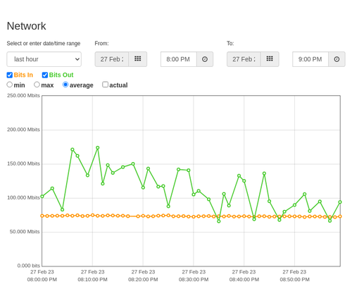Click the Bits Out green label
This screenshot has width=352, height=284.
[x=61, y=75]
